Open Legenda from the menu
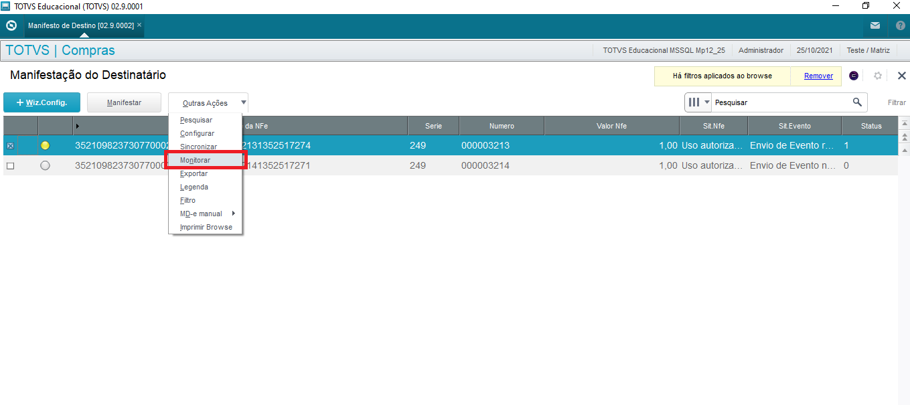The height and width of the screenshot is (405, 910). (x=194, y=187)
